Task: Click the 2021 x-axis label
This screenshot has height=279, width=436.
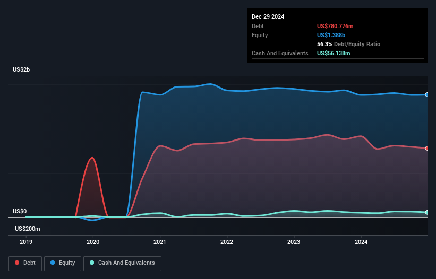Action: [x=160, y=242]
